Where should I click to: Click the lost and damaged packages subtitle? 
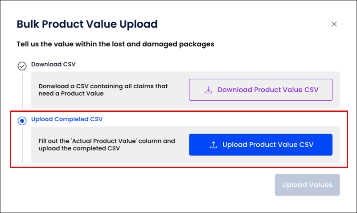[x=115, y=44]
